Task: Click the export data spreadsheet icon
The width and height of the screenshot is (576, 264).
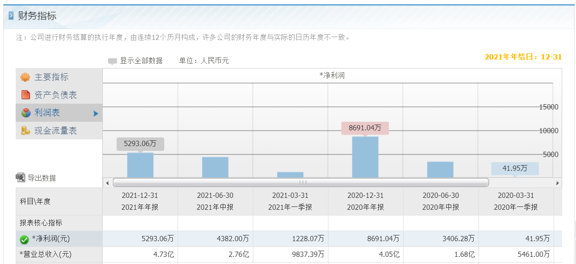Action: click(20, 177)
